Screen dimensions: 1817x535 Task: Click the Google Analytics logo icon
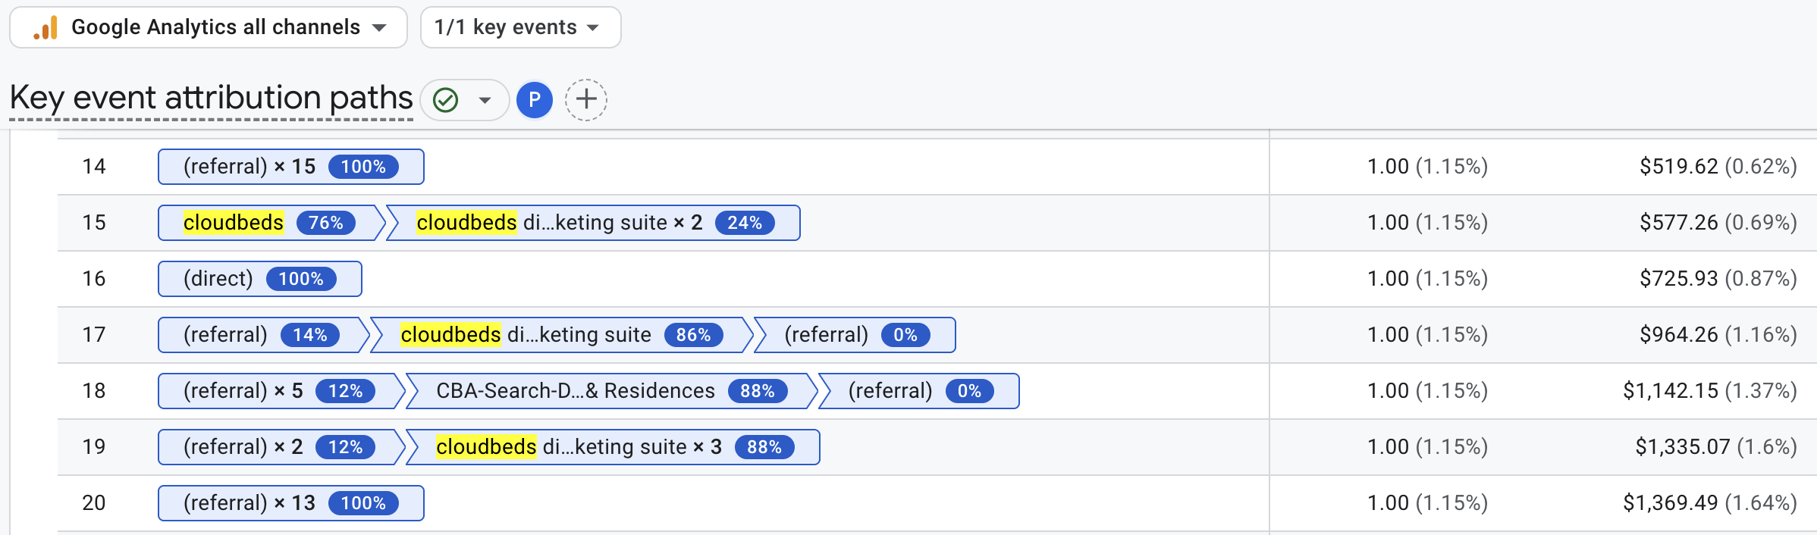point(47,27)
